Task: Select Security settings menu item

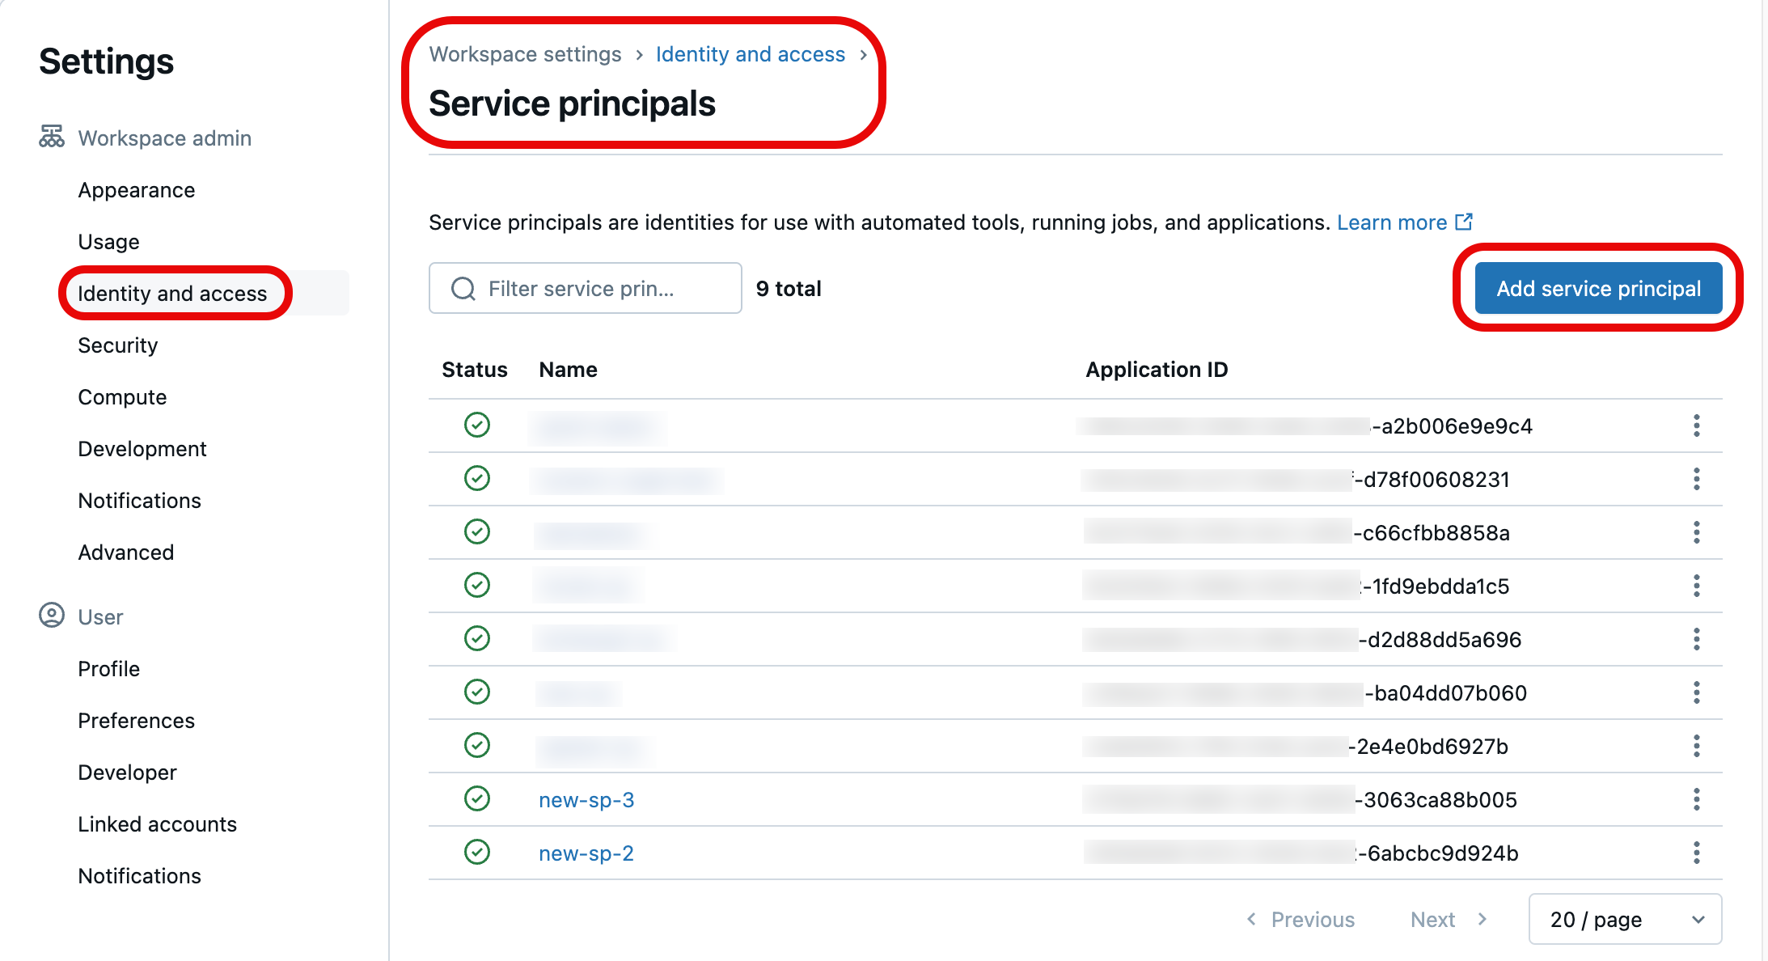Action: pyautogui.click(x=118, y=345)
